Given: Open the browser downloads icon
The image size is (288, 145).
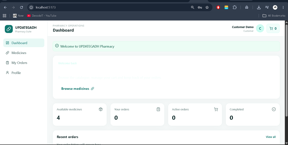Looking at the screenshot, I should pos(259,7).
